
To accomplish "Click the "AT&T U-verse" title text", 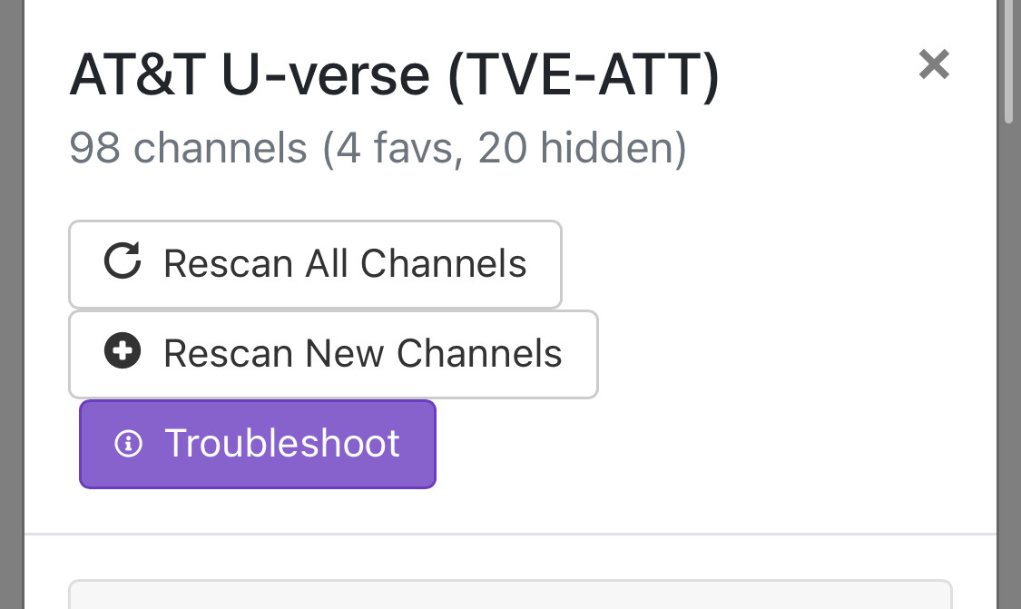I will coord(250,75).
